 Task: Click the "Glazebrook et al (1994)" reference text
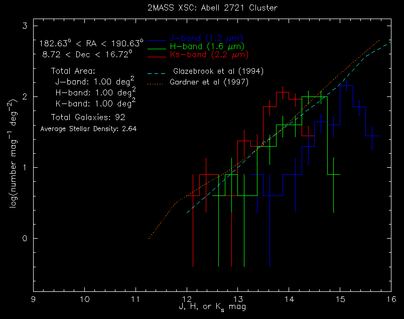(218, 71)
